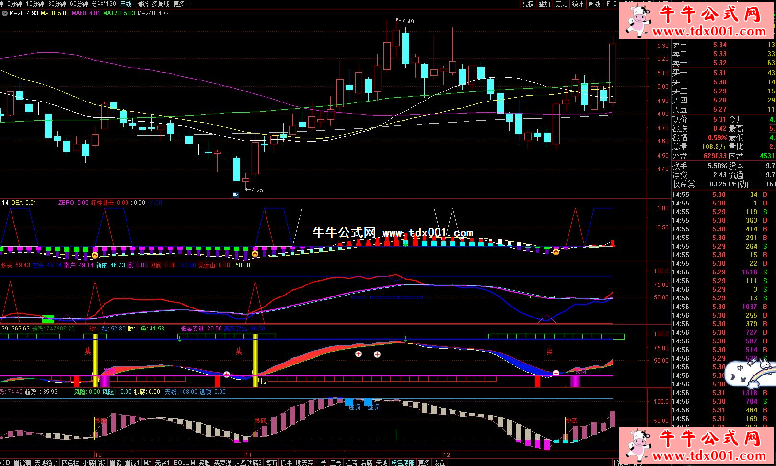Click the date axis label 11
776x466 pixels.
click(x=248, y=455)
